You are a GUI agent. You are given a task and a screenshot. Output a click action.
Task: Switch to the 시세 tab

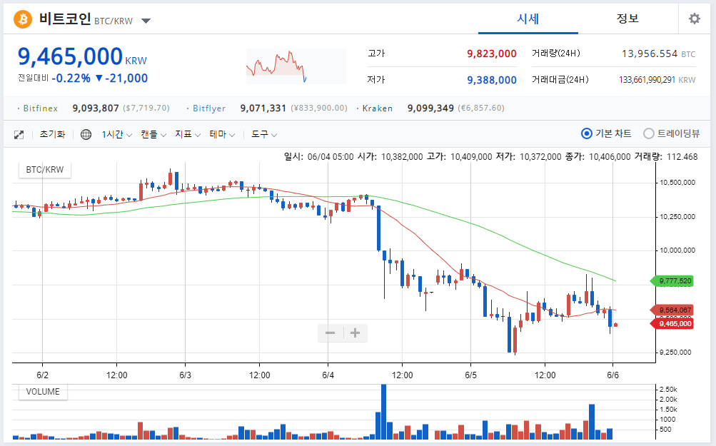tap(528, 19)
